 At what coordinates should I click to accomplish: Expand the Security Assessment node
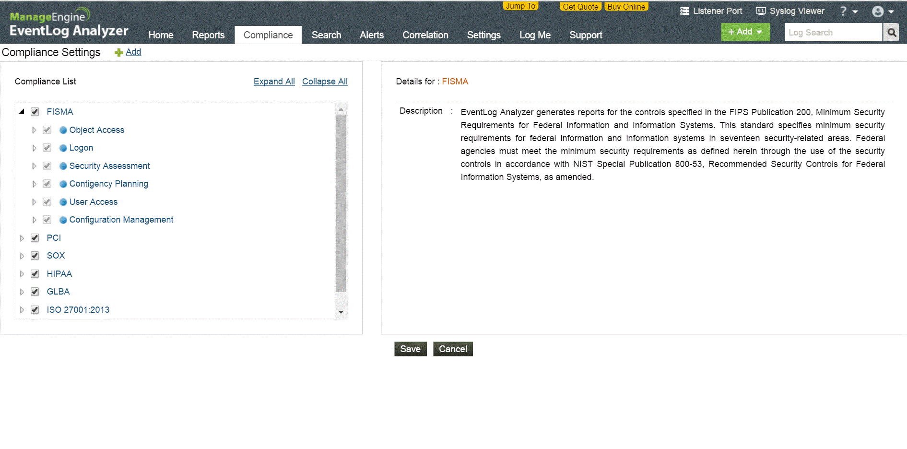(x=34, y=166)
